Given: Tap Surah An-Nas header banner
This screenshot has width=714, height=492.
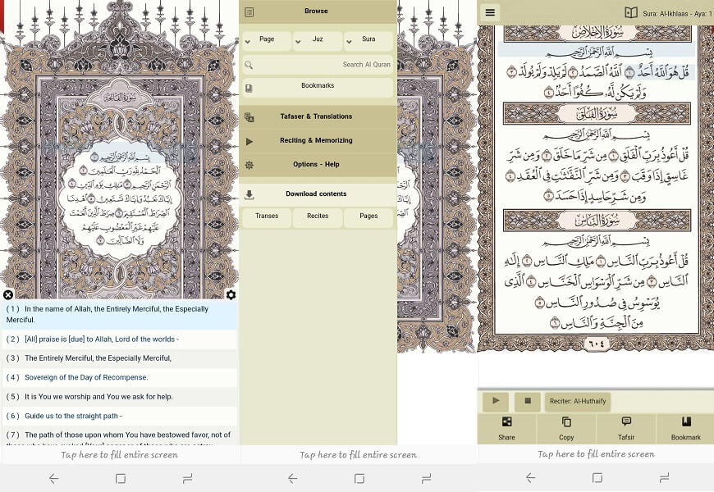Looking at the screenshot, I should 597,221.
